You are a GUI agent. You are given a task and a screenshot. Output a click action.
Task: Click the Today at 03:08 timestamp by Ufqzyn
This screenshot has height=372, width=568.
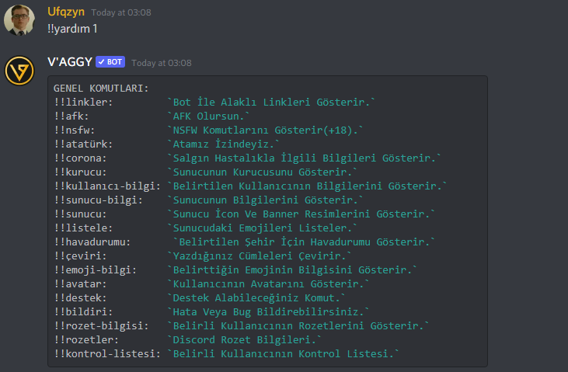tap(121, 12)
